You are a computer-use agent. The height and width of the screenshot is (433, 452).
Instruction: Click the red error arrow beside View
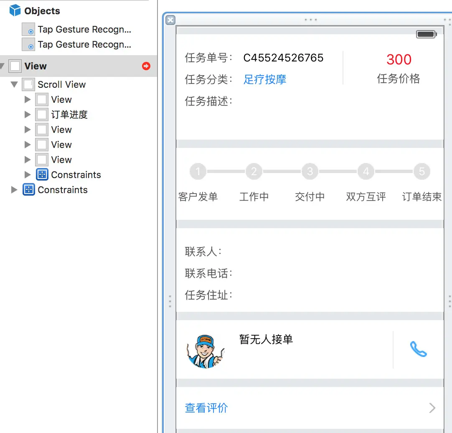(146, 66)
